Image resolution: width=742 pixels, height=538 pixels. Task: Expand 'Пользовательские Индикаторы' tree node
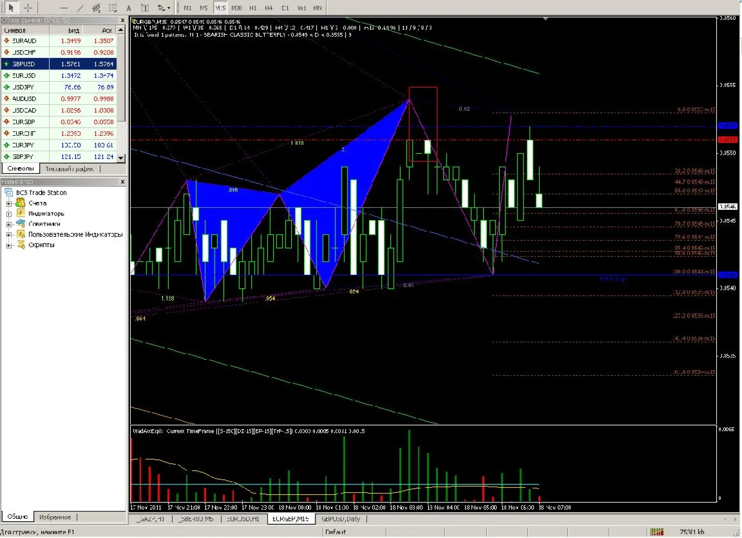point(8,235)
